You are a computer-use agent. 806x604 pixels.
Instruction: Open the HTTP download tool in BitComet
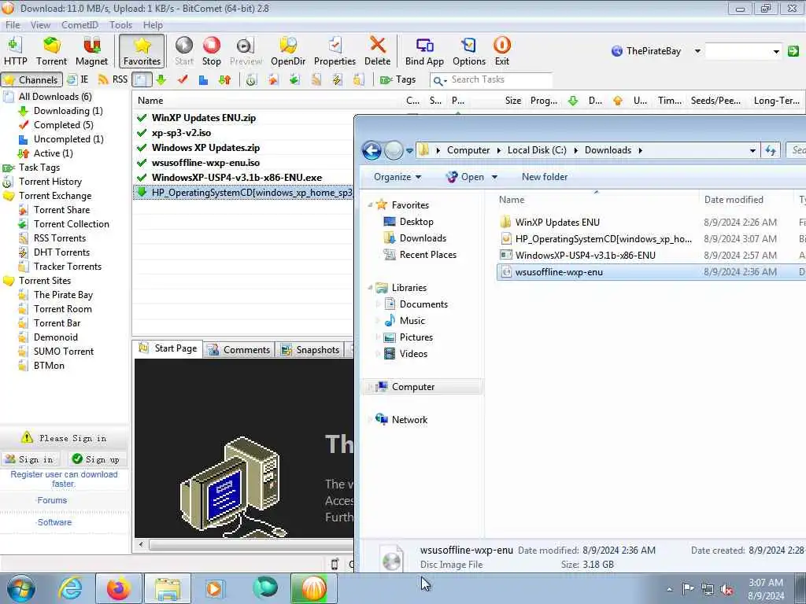15,51
